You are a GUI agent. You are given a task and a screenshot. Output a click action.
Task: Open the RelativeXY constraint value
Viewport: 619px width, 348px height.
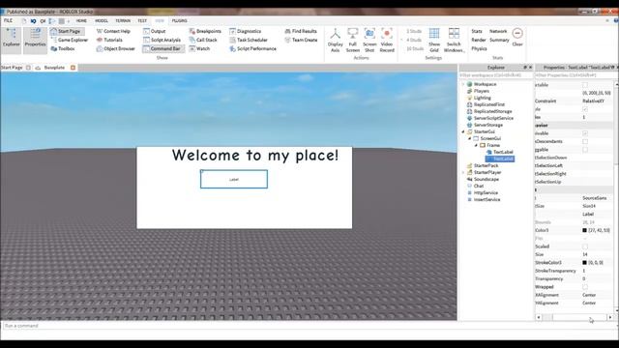click(x=593, y=101)
